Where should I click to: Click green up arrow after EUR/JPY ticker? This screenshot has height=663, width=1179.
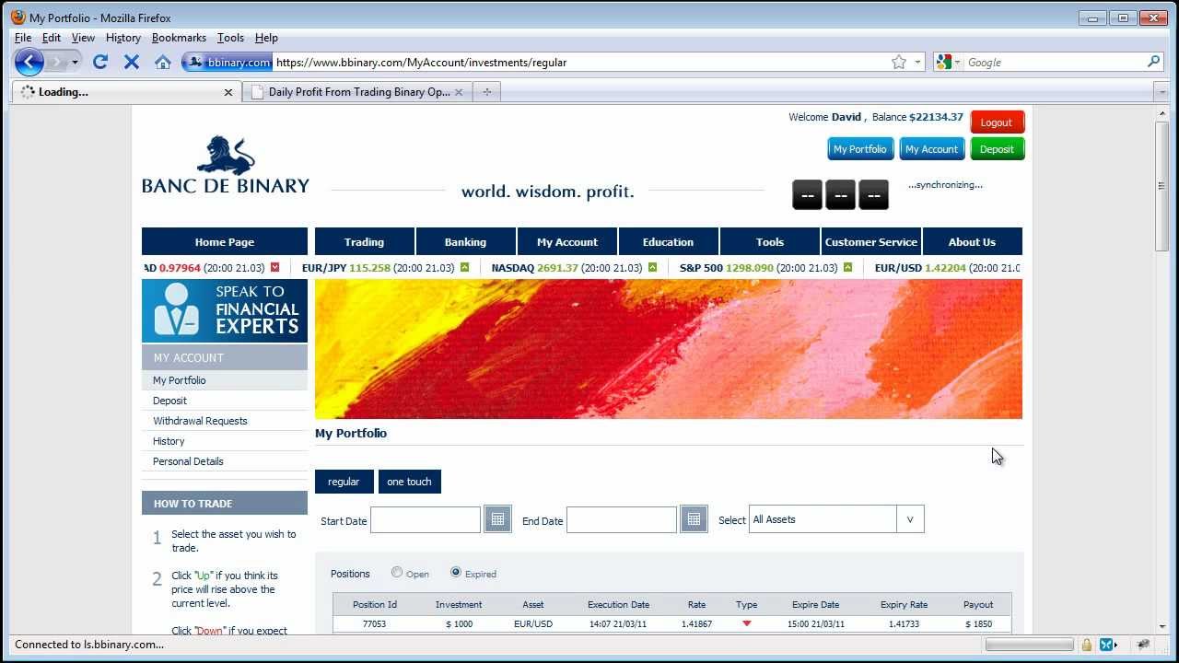(464, 268)
